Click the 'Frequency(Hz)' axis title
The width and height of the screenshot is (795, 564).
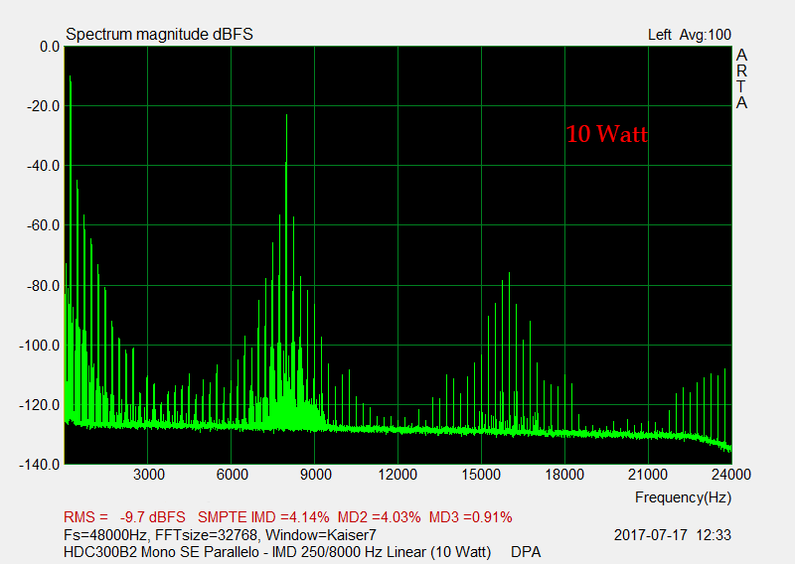683,497
